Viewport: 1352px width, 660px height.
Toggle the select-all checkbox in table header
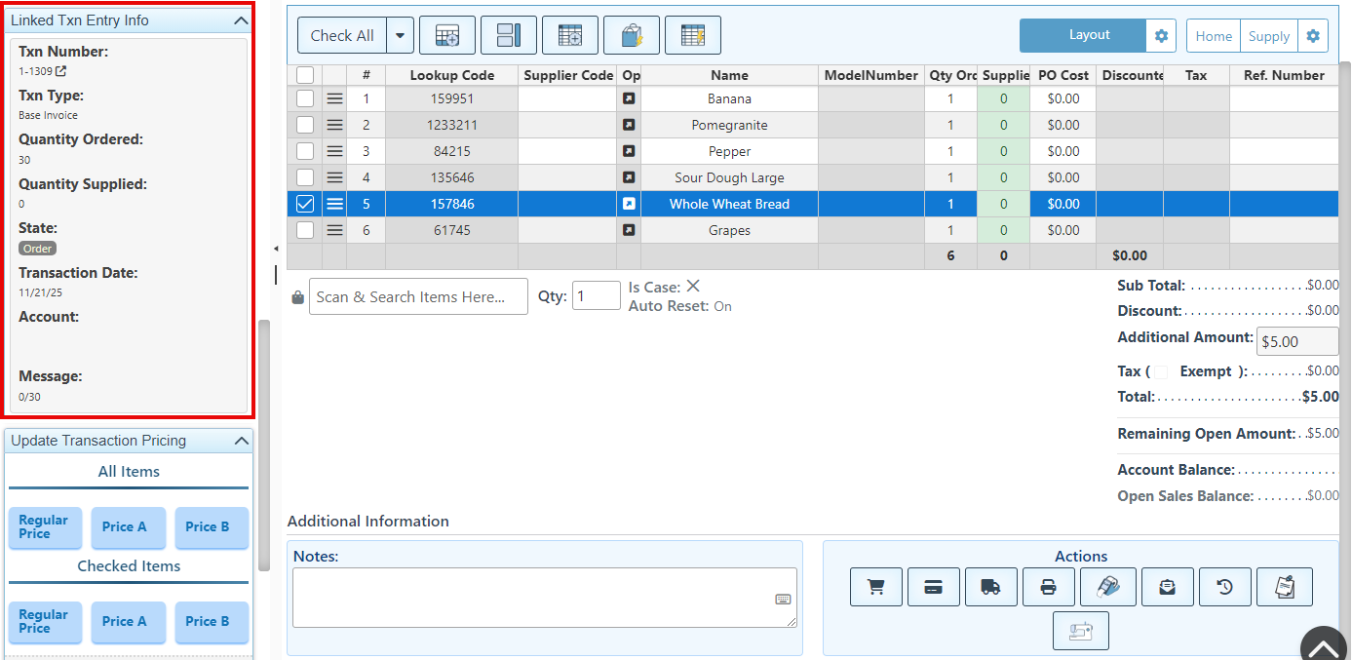[305, 75]
